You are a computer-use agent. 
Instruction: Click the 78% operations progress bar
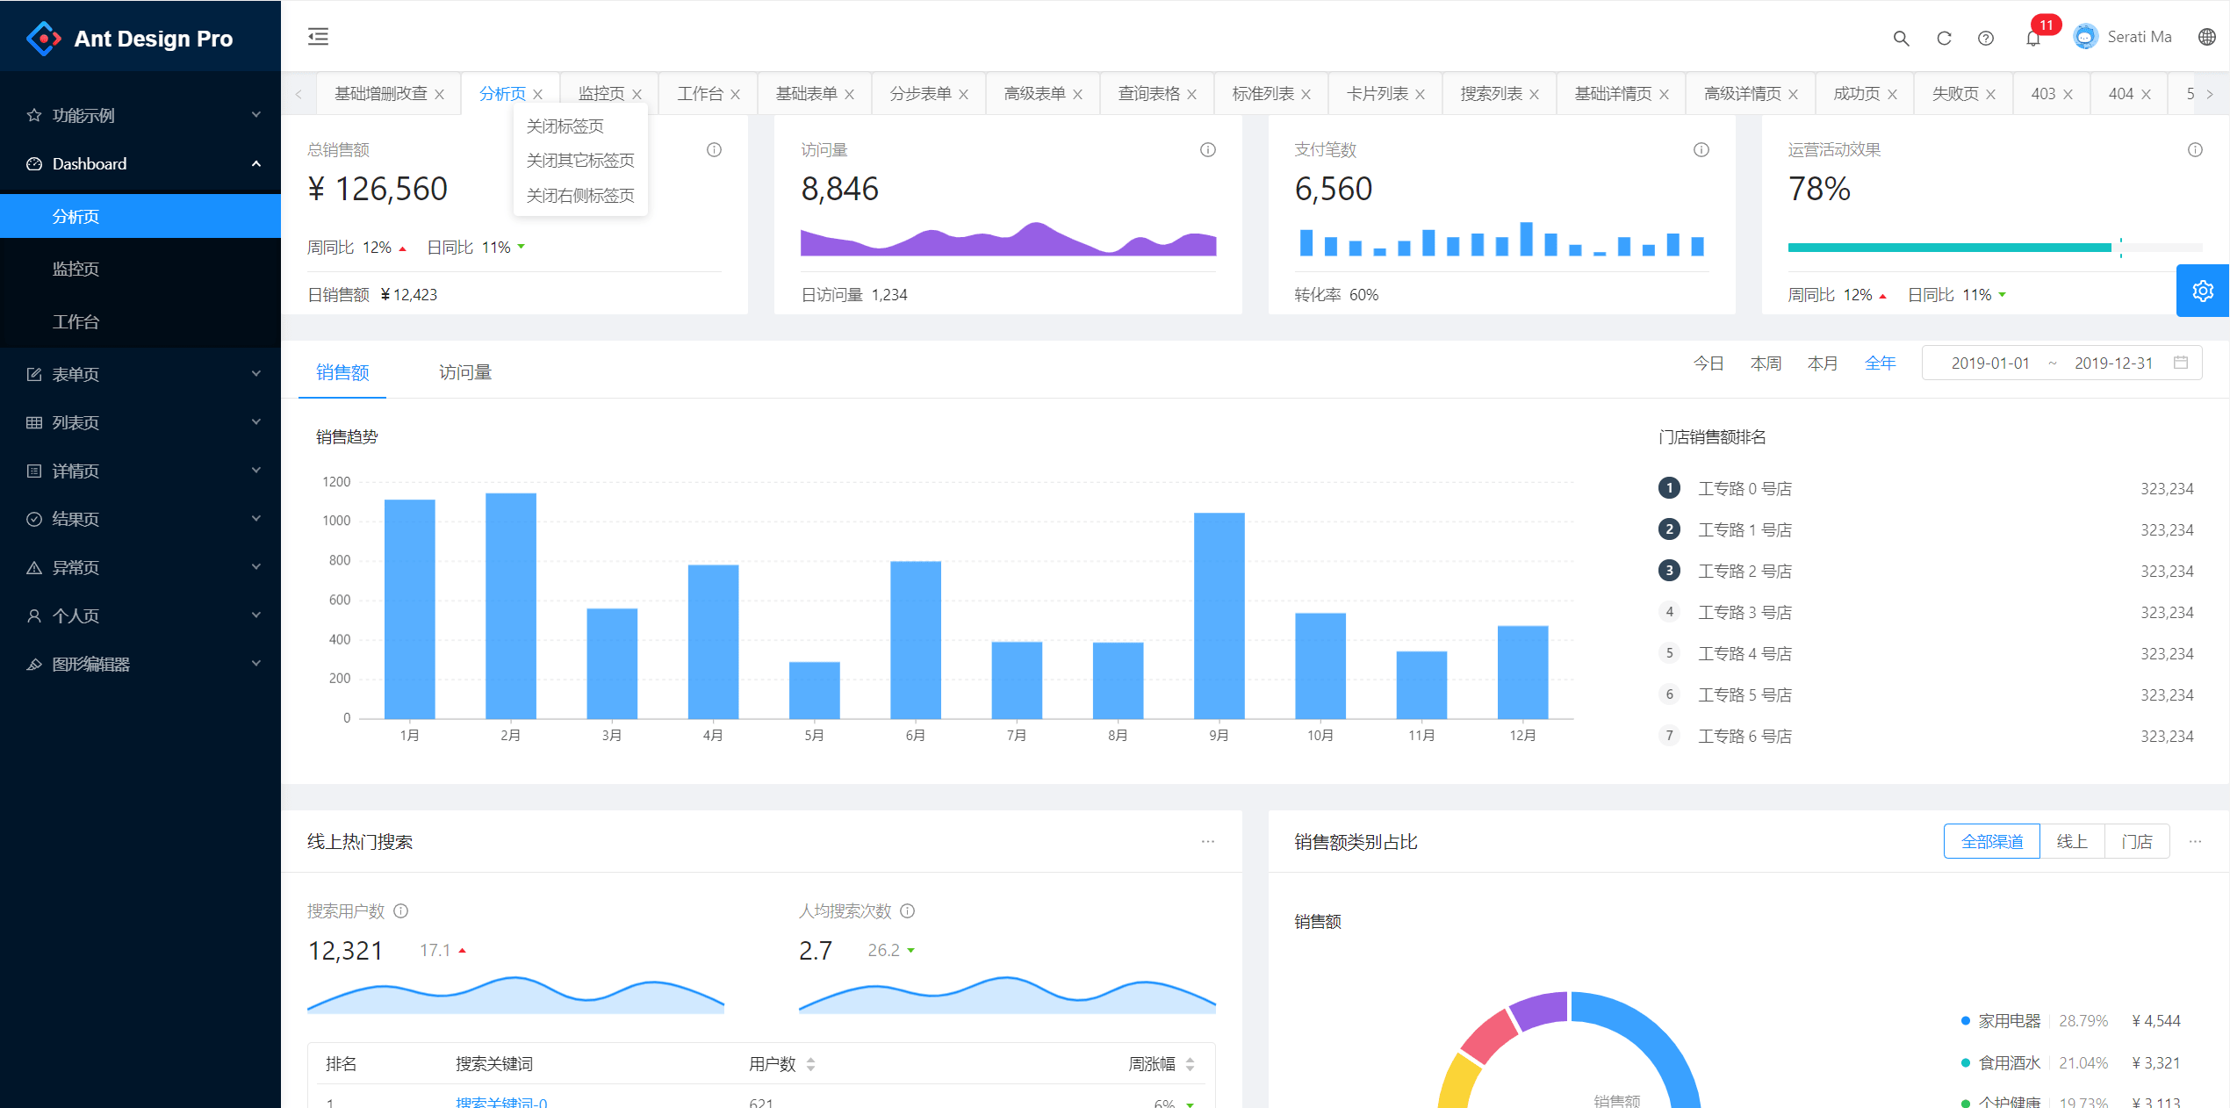1995,248
